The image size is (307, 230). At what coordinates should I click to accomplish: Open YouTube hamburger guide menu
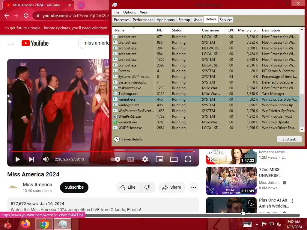(11, 43)
